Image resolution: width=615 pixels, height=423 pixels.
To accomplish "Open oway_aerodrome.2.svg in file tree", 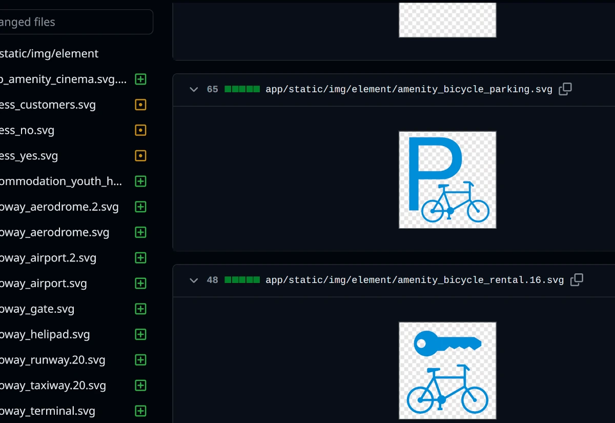I will 59,207.
